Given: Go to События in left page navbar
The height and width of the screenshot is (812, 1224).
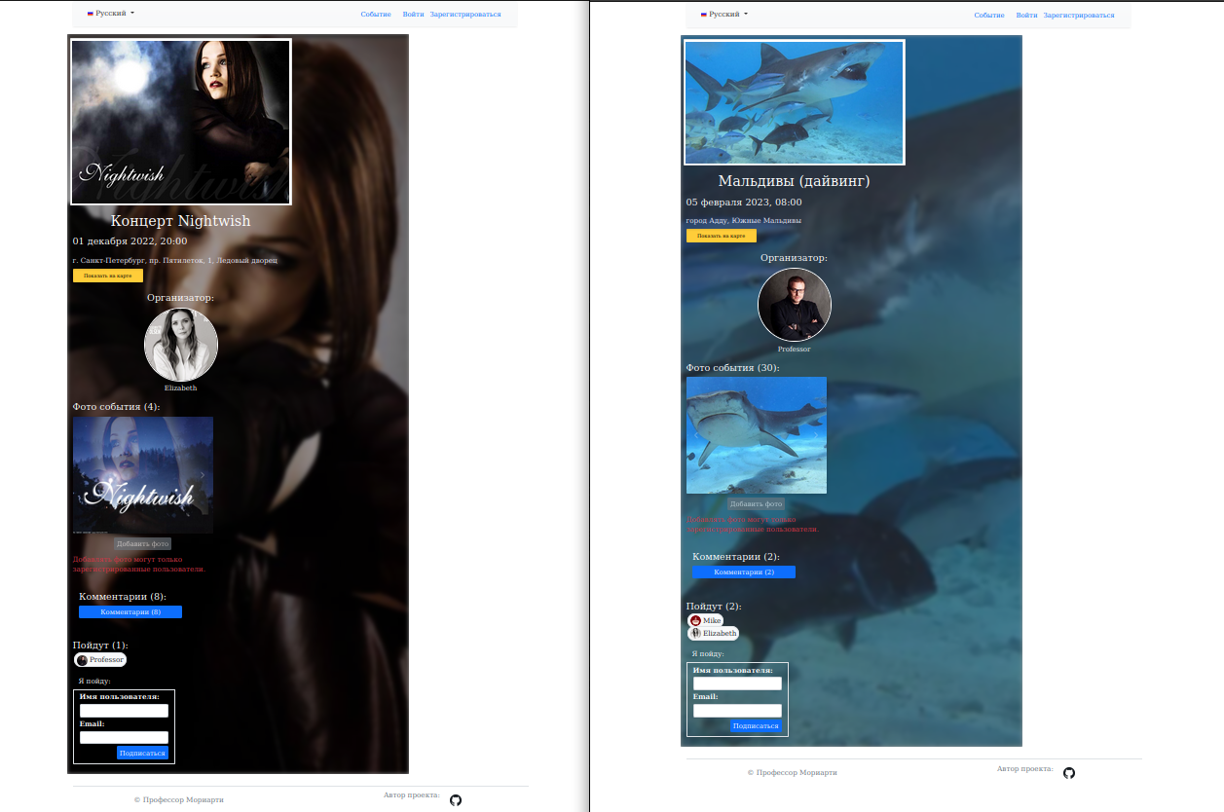Looking at the screenshot, I should (376, 15).
